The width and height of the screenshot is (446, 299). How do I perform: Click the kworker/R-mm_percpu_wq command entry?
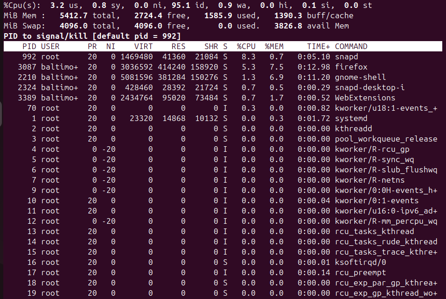point(386,221)
